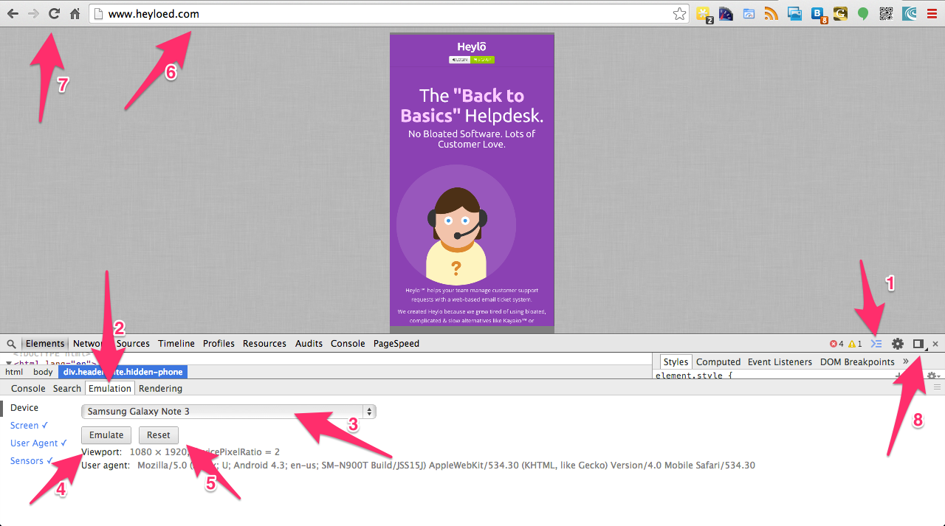The width and height of the screenshot is (945, 526).
Task: Click the Reset button
Action: 159,435
